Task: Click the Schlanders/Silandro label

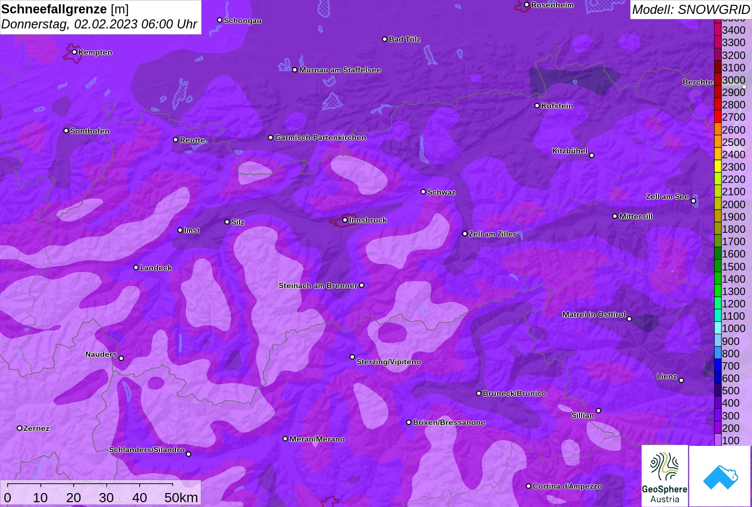Action: (147, 450)
